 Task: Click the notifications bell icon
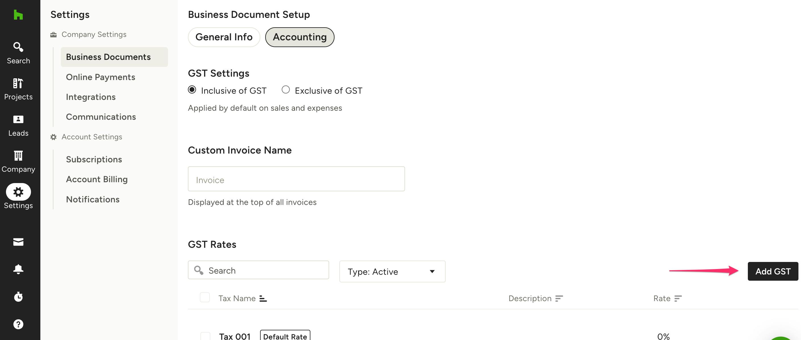coord(18,269)
